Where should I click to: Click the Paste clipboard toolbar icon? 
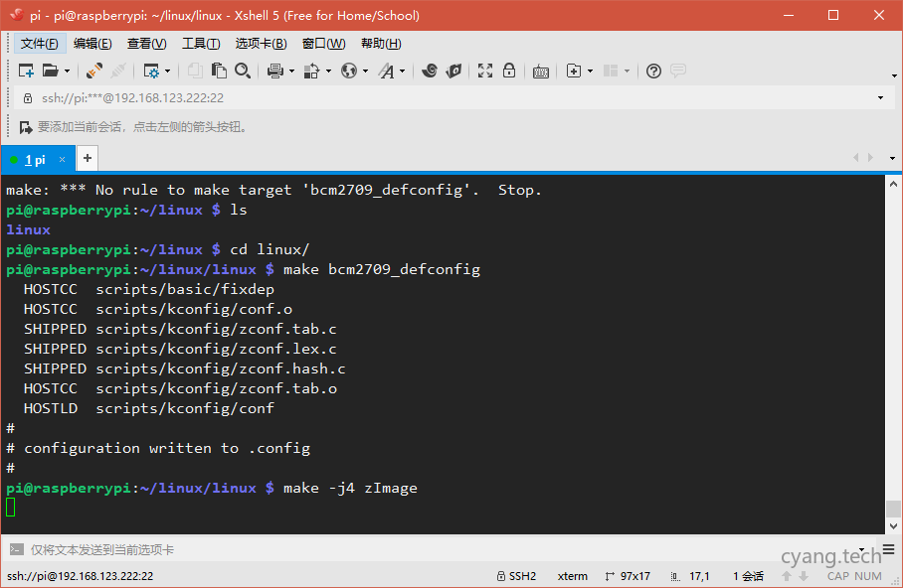[x=219, y=71]
